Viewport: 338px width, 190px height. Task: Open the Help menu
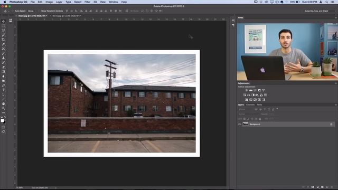click(124, 2)
